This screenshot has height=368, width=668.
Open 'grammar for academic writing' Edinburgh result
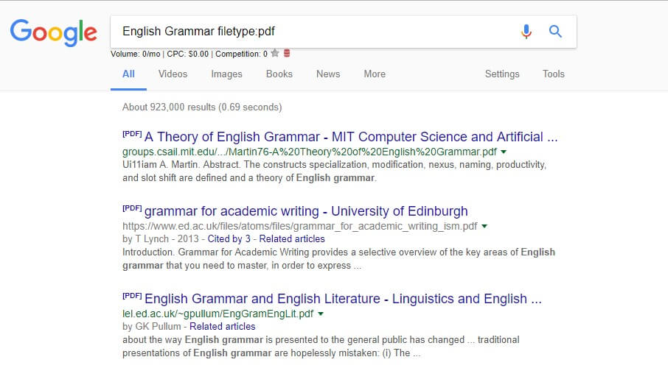306,212
